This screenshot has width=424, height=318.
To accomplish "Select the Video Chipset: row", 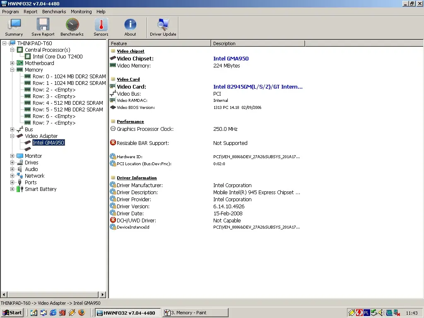I will 207,58.
